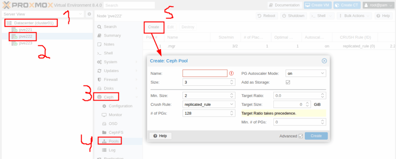Select node pve221 in tree
This screenshot has width=396, height=159.
coord(26,29)
